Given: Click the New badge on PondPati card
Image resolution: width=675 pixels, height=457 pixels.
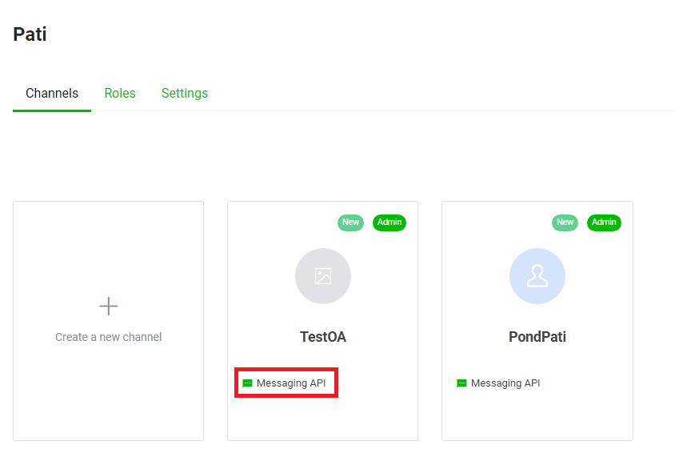Looking at the screenshot, I should [x=565, y=222].
